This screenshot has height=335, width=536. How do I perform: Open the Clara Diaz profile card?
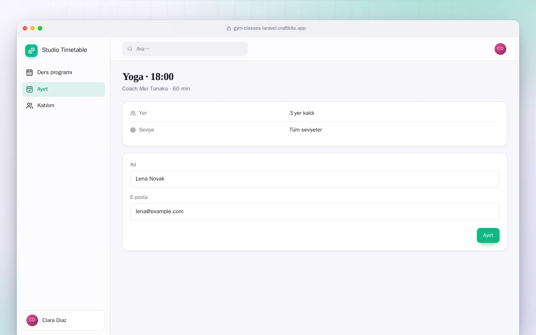[64, 320]
